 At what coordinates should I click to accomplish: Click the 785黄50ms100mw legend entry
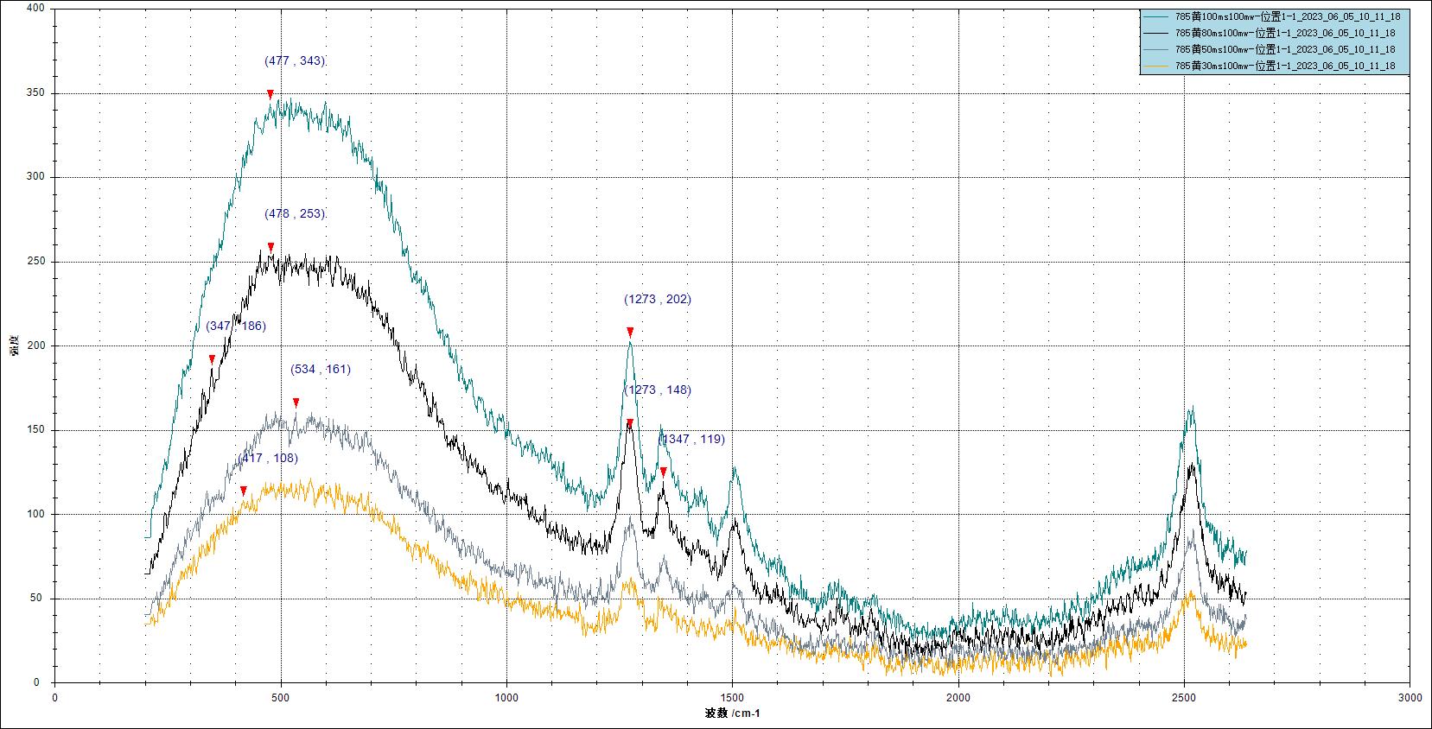click(x=1285, y=49)
